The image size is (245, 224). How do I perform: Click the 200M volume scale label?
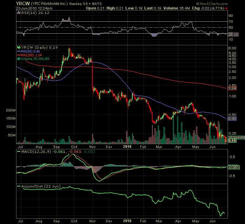point(10,110)
